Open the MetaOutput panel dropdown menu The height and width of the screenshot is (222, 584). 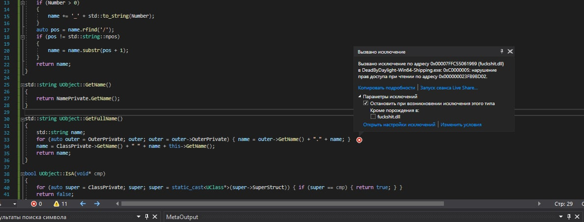pos(562,217)
